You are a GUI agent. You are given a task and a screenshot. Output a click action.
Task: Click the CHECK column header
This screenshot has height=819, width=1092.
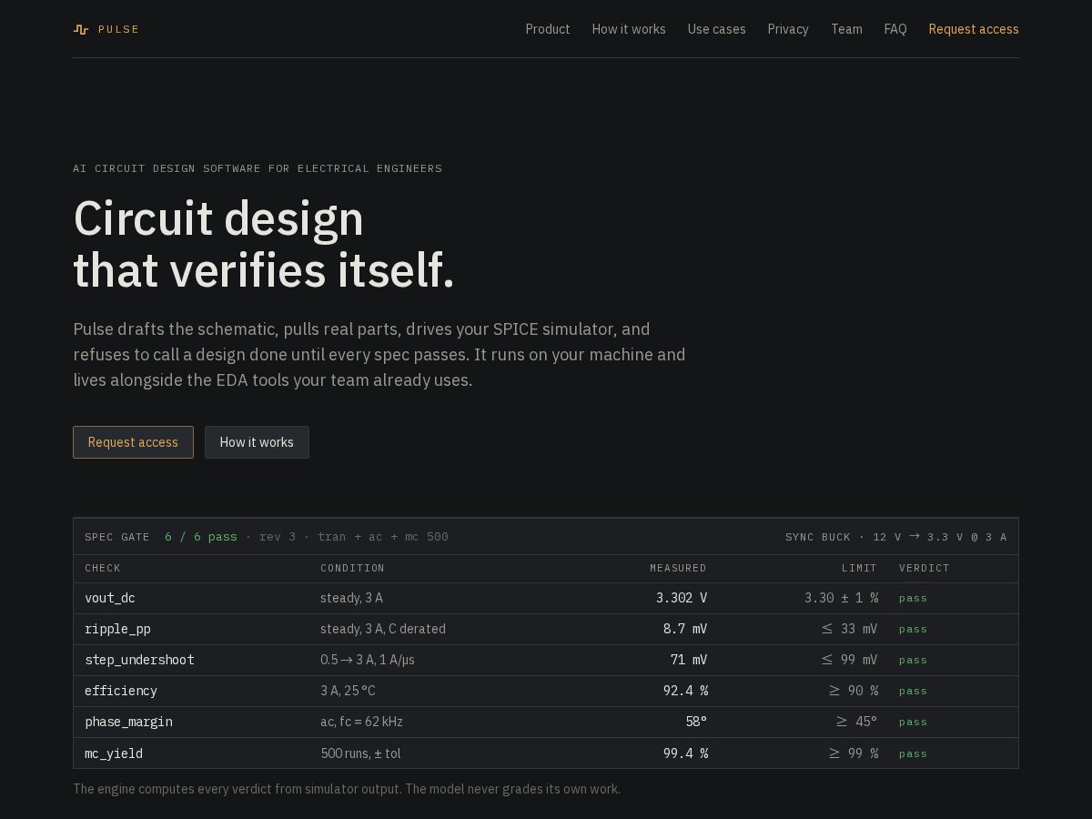pyautogui.click(x=103, y=568)
